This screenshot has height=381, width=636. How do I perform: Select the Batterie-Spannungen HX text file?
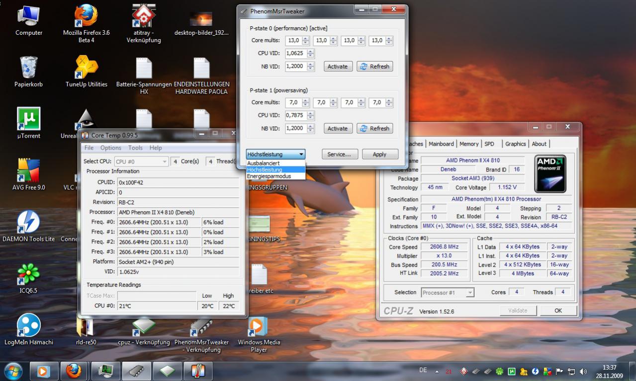click(144, 76)
